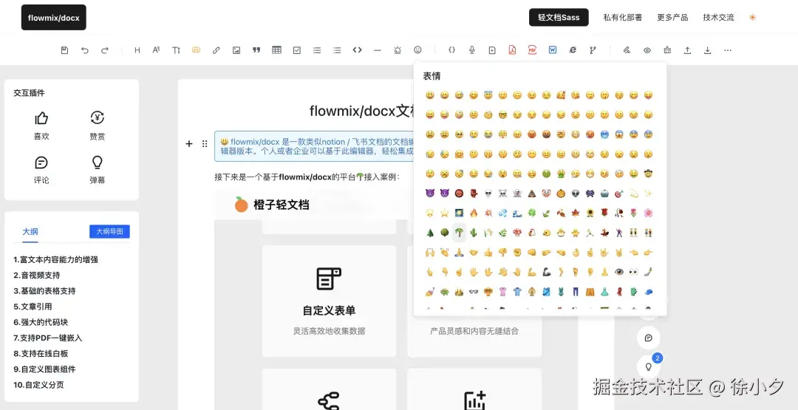Image resolution: width=798 pixels, height=410 pixels.
Task: Insert a code block with <> icon
Action: [358, 49]
